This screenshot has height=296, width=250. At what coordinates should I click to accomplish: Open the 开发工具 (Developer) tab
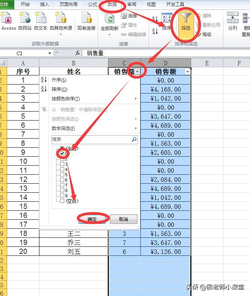175,4
